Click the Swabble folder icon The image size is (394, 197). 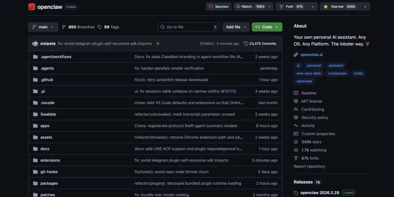pos(35,114)
